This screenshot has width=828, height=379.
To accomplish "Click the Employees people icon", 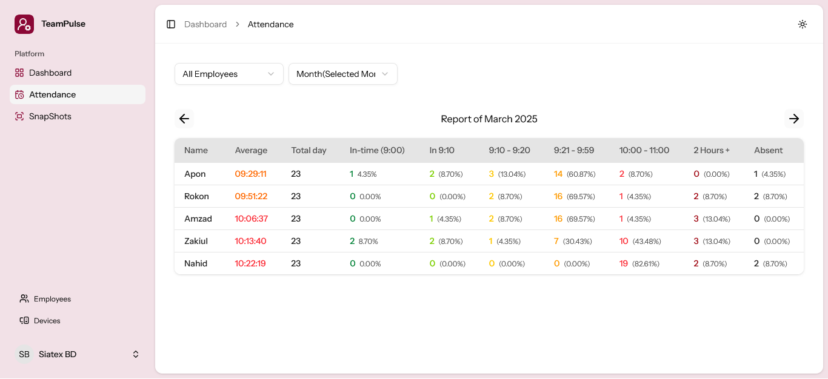I will point(24,299).
